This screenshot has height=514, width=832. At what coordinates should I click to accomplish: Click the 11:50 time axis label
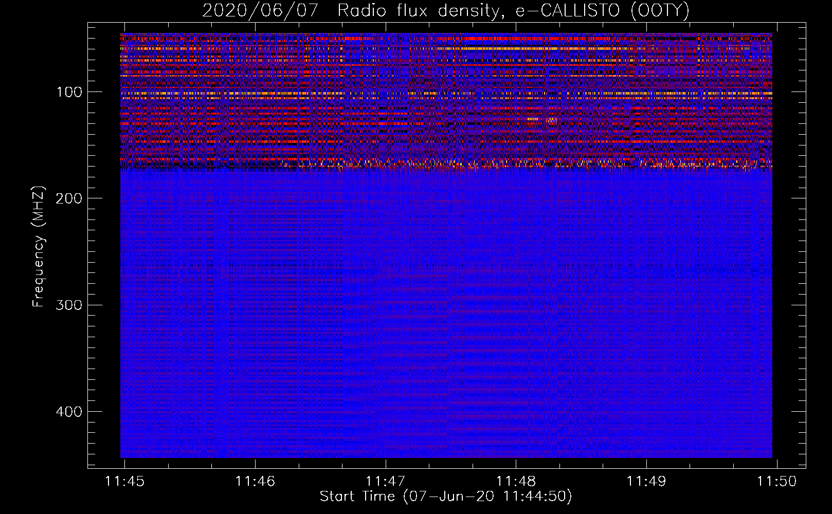coord(776,482)
